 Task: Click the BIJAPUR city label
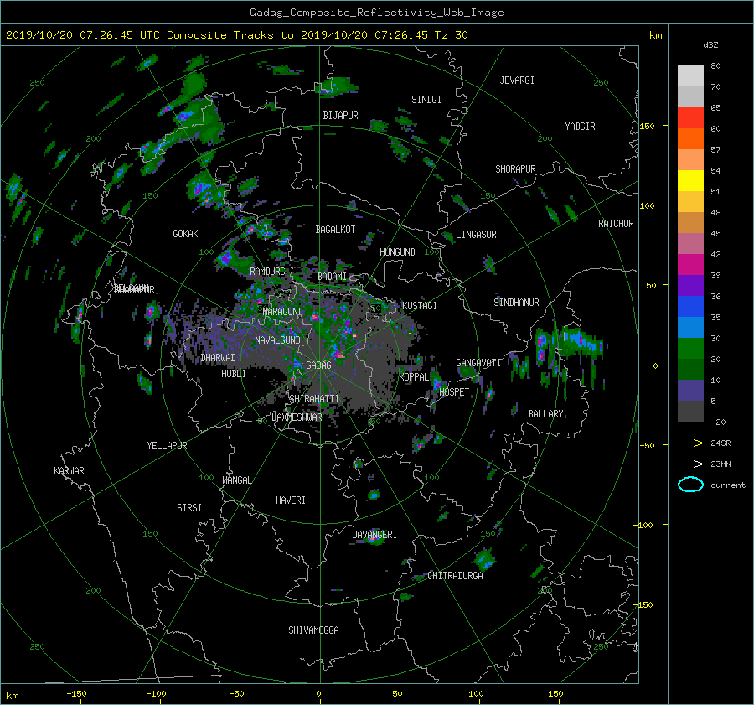340,116
